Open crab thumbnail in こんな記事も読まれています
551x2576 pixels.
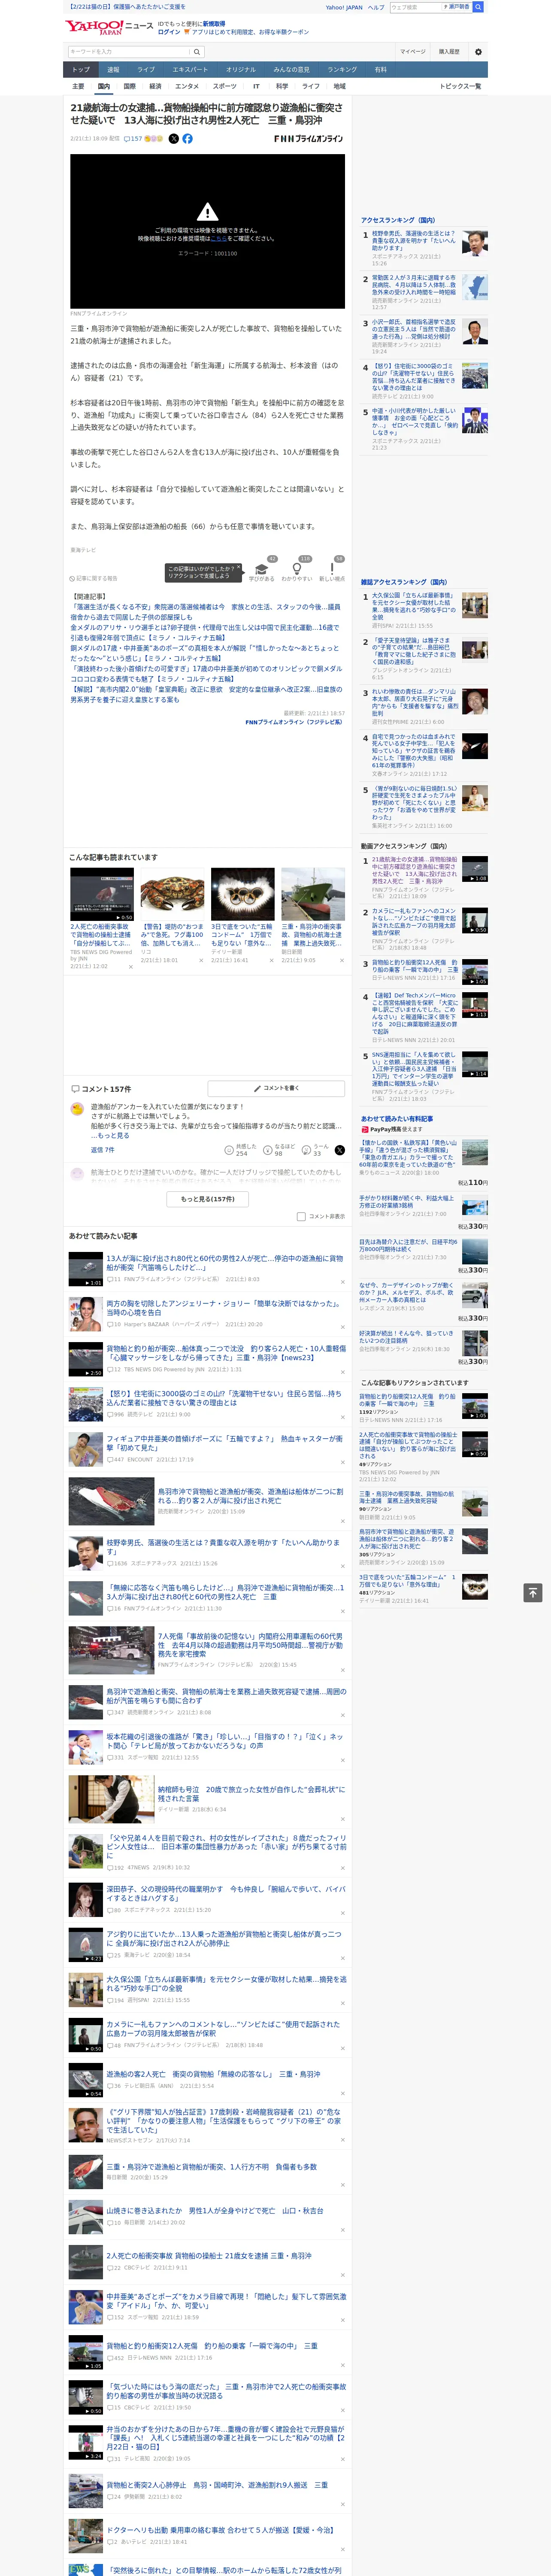pos(172,894)
